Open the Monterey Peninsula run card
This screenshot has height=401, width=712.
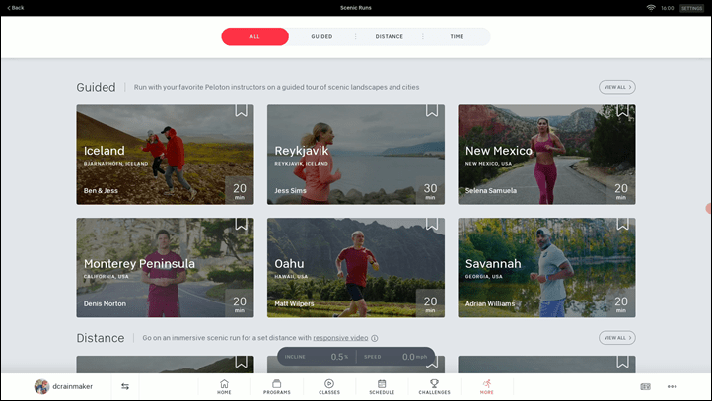pyautogui.click(x=165, y=268)
